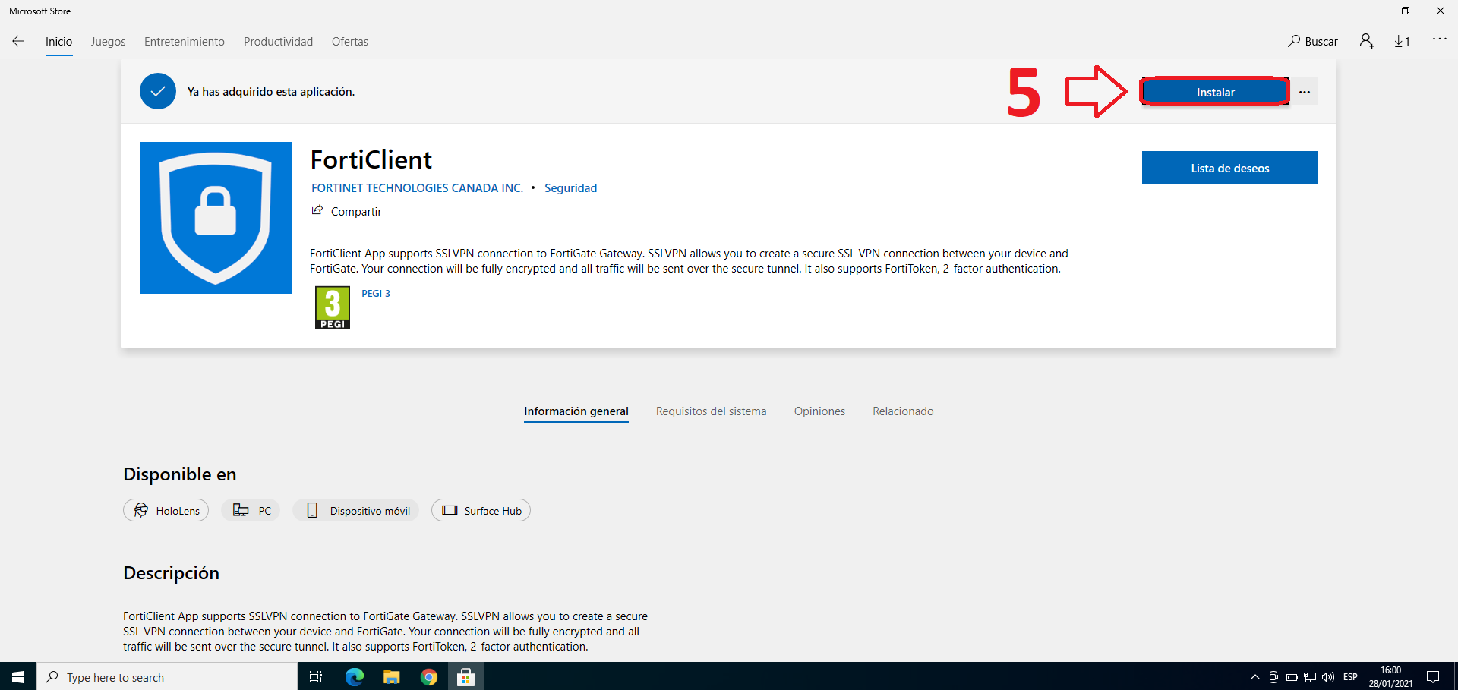Click the back arrow icon
The height and width of the screenshot is (690, 1458).
18,41
